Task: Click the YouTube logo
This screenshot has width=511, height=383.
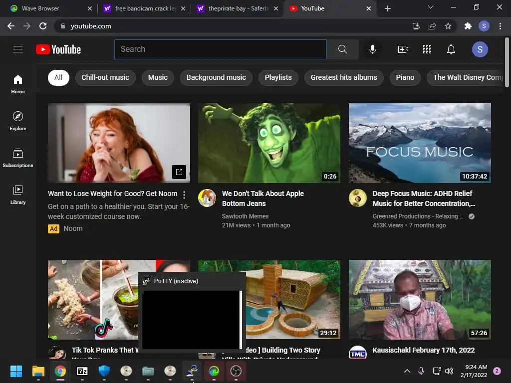Action: pyautogui.click(x=58, y=49)
